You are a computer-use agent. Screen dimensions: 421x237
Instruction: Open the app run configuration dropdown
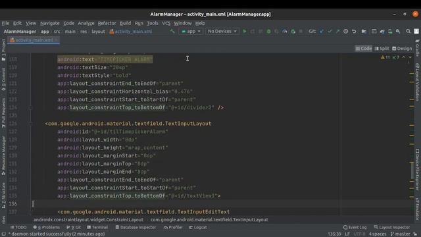pos(191,32)
